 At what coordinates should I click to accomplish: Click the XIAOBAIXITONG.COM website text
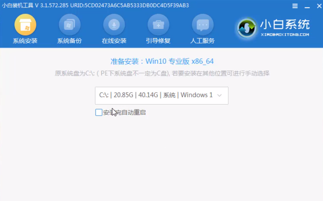click(x=285, y=34)
